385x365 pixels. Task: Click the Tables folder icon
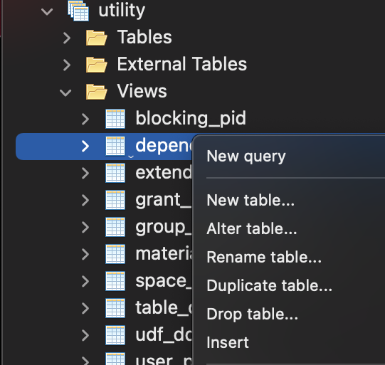[97, 38]
